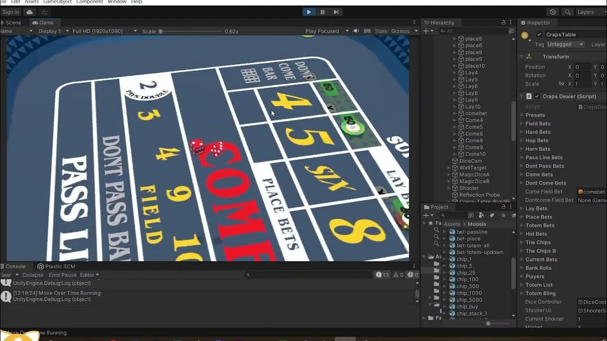
Task: Click the Step frame button
Action: point(336,12)
